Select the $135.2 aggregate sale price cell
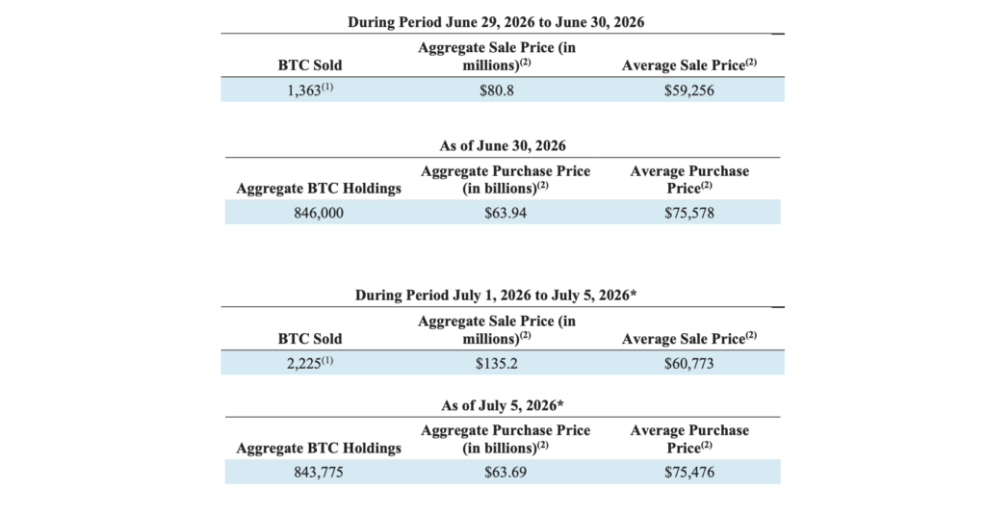 496,364
